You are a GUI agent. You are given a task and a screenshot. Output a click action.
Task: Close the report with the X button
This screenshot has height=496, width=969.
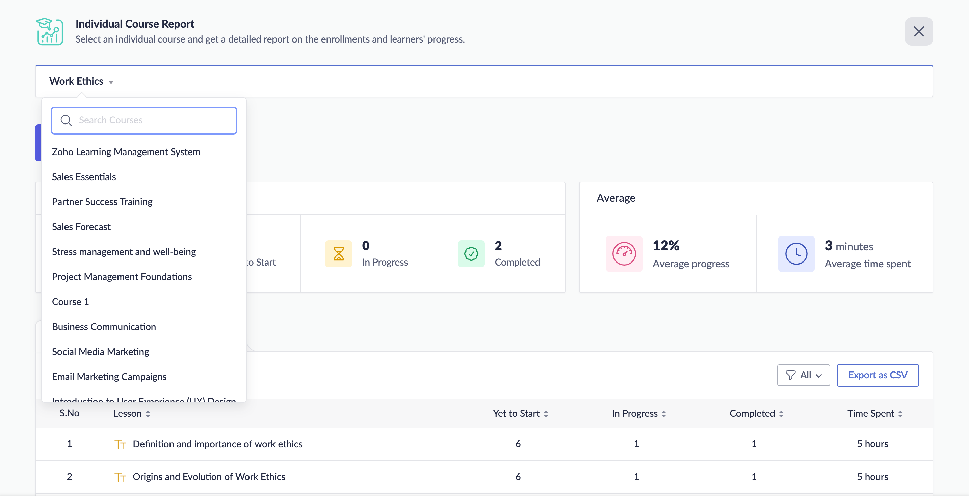pyautogui.click(x=918, y=32)
